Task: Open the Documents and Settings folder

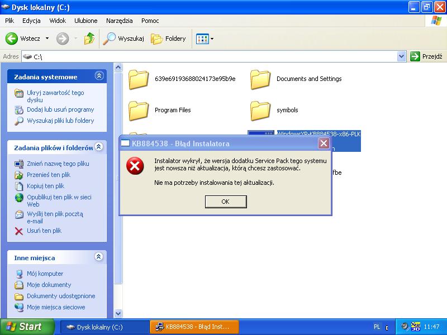Action: pyautogui.click(x=260, y=80)
